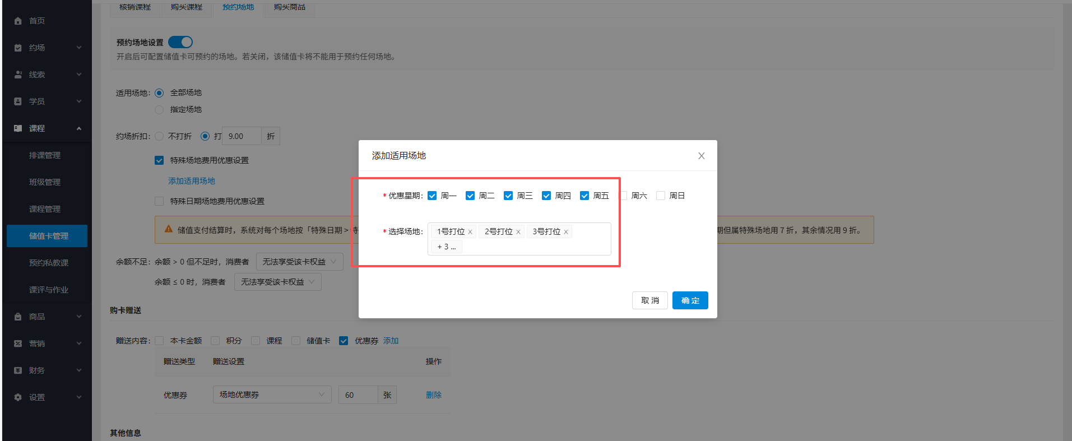Click the 线索 people icon in sidebar
This screenshot has width=1072, height=441.
(x=18, y=75)
